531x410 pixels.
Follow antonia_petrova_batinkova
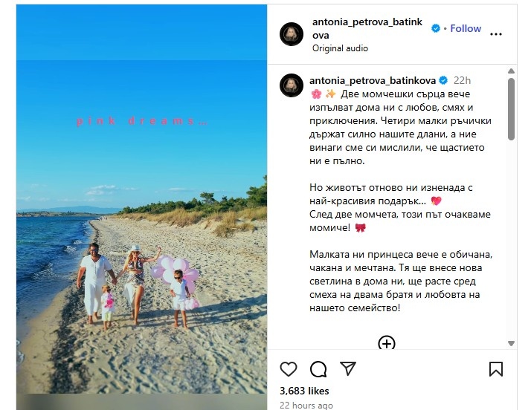pos(466,28)
